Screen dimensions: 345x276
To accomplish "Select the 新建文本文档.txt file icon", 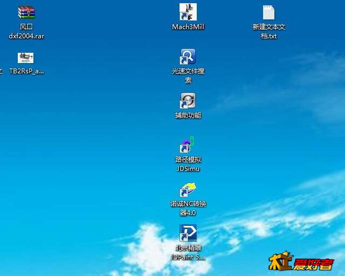I will click(268, 12).
